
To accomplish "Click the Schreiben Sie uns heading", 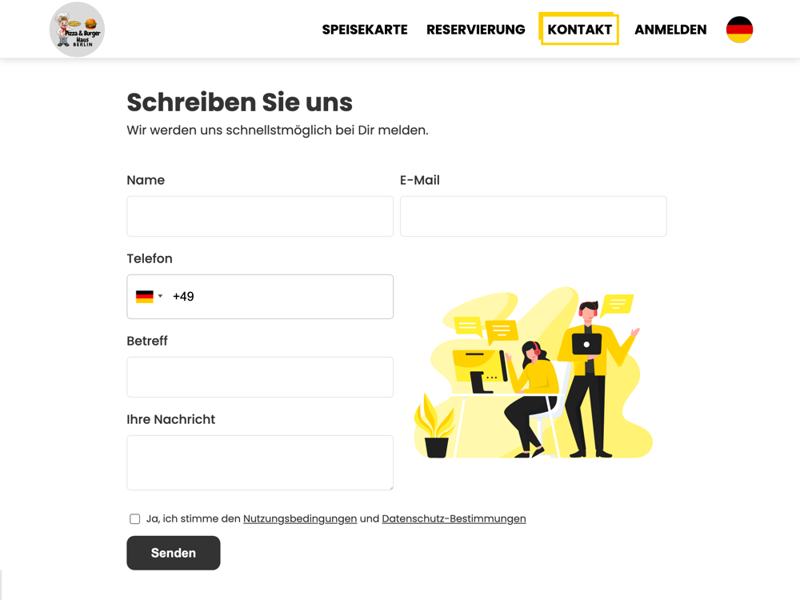I will pos(240,102).
